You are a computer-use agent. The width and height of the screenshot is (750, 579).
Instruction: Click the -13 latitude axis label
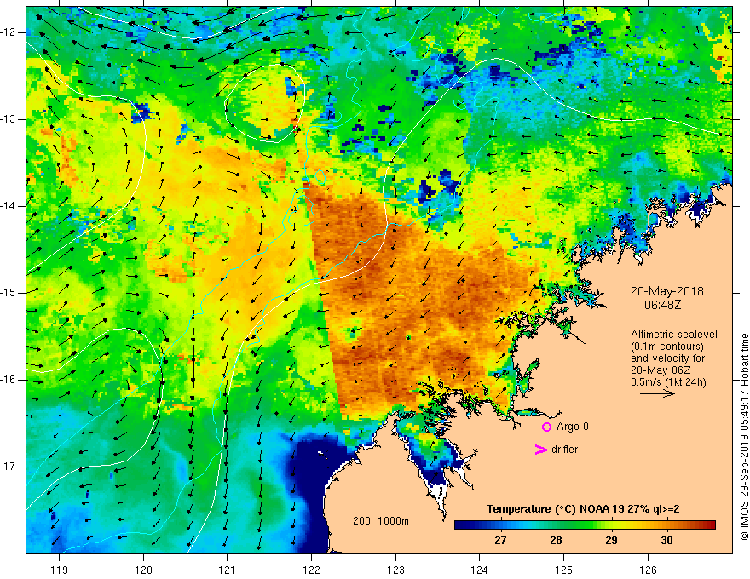[x=9, y=119]
